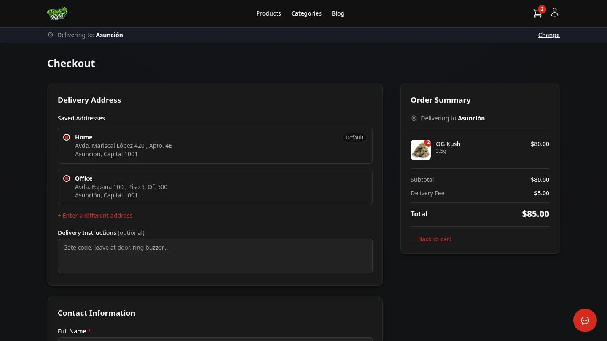
Task: Click the Change delivery location link
Action: (549, 35)
